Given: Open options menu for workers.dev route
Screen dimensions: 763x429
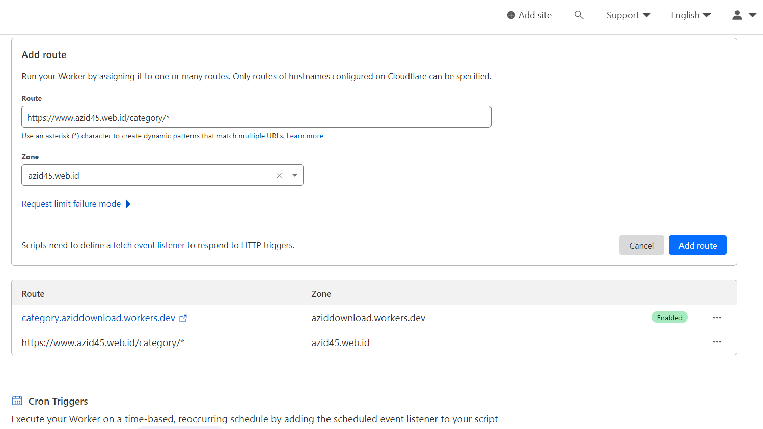Looking at the screenshot, I should tap(717, 318).
